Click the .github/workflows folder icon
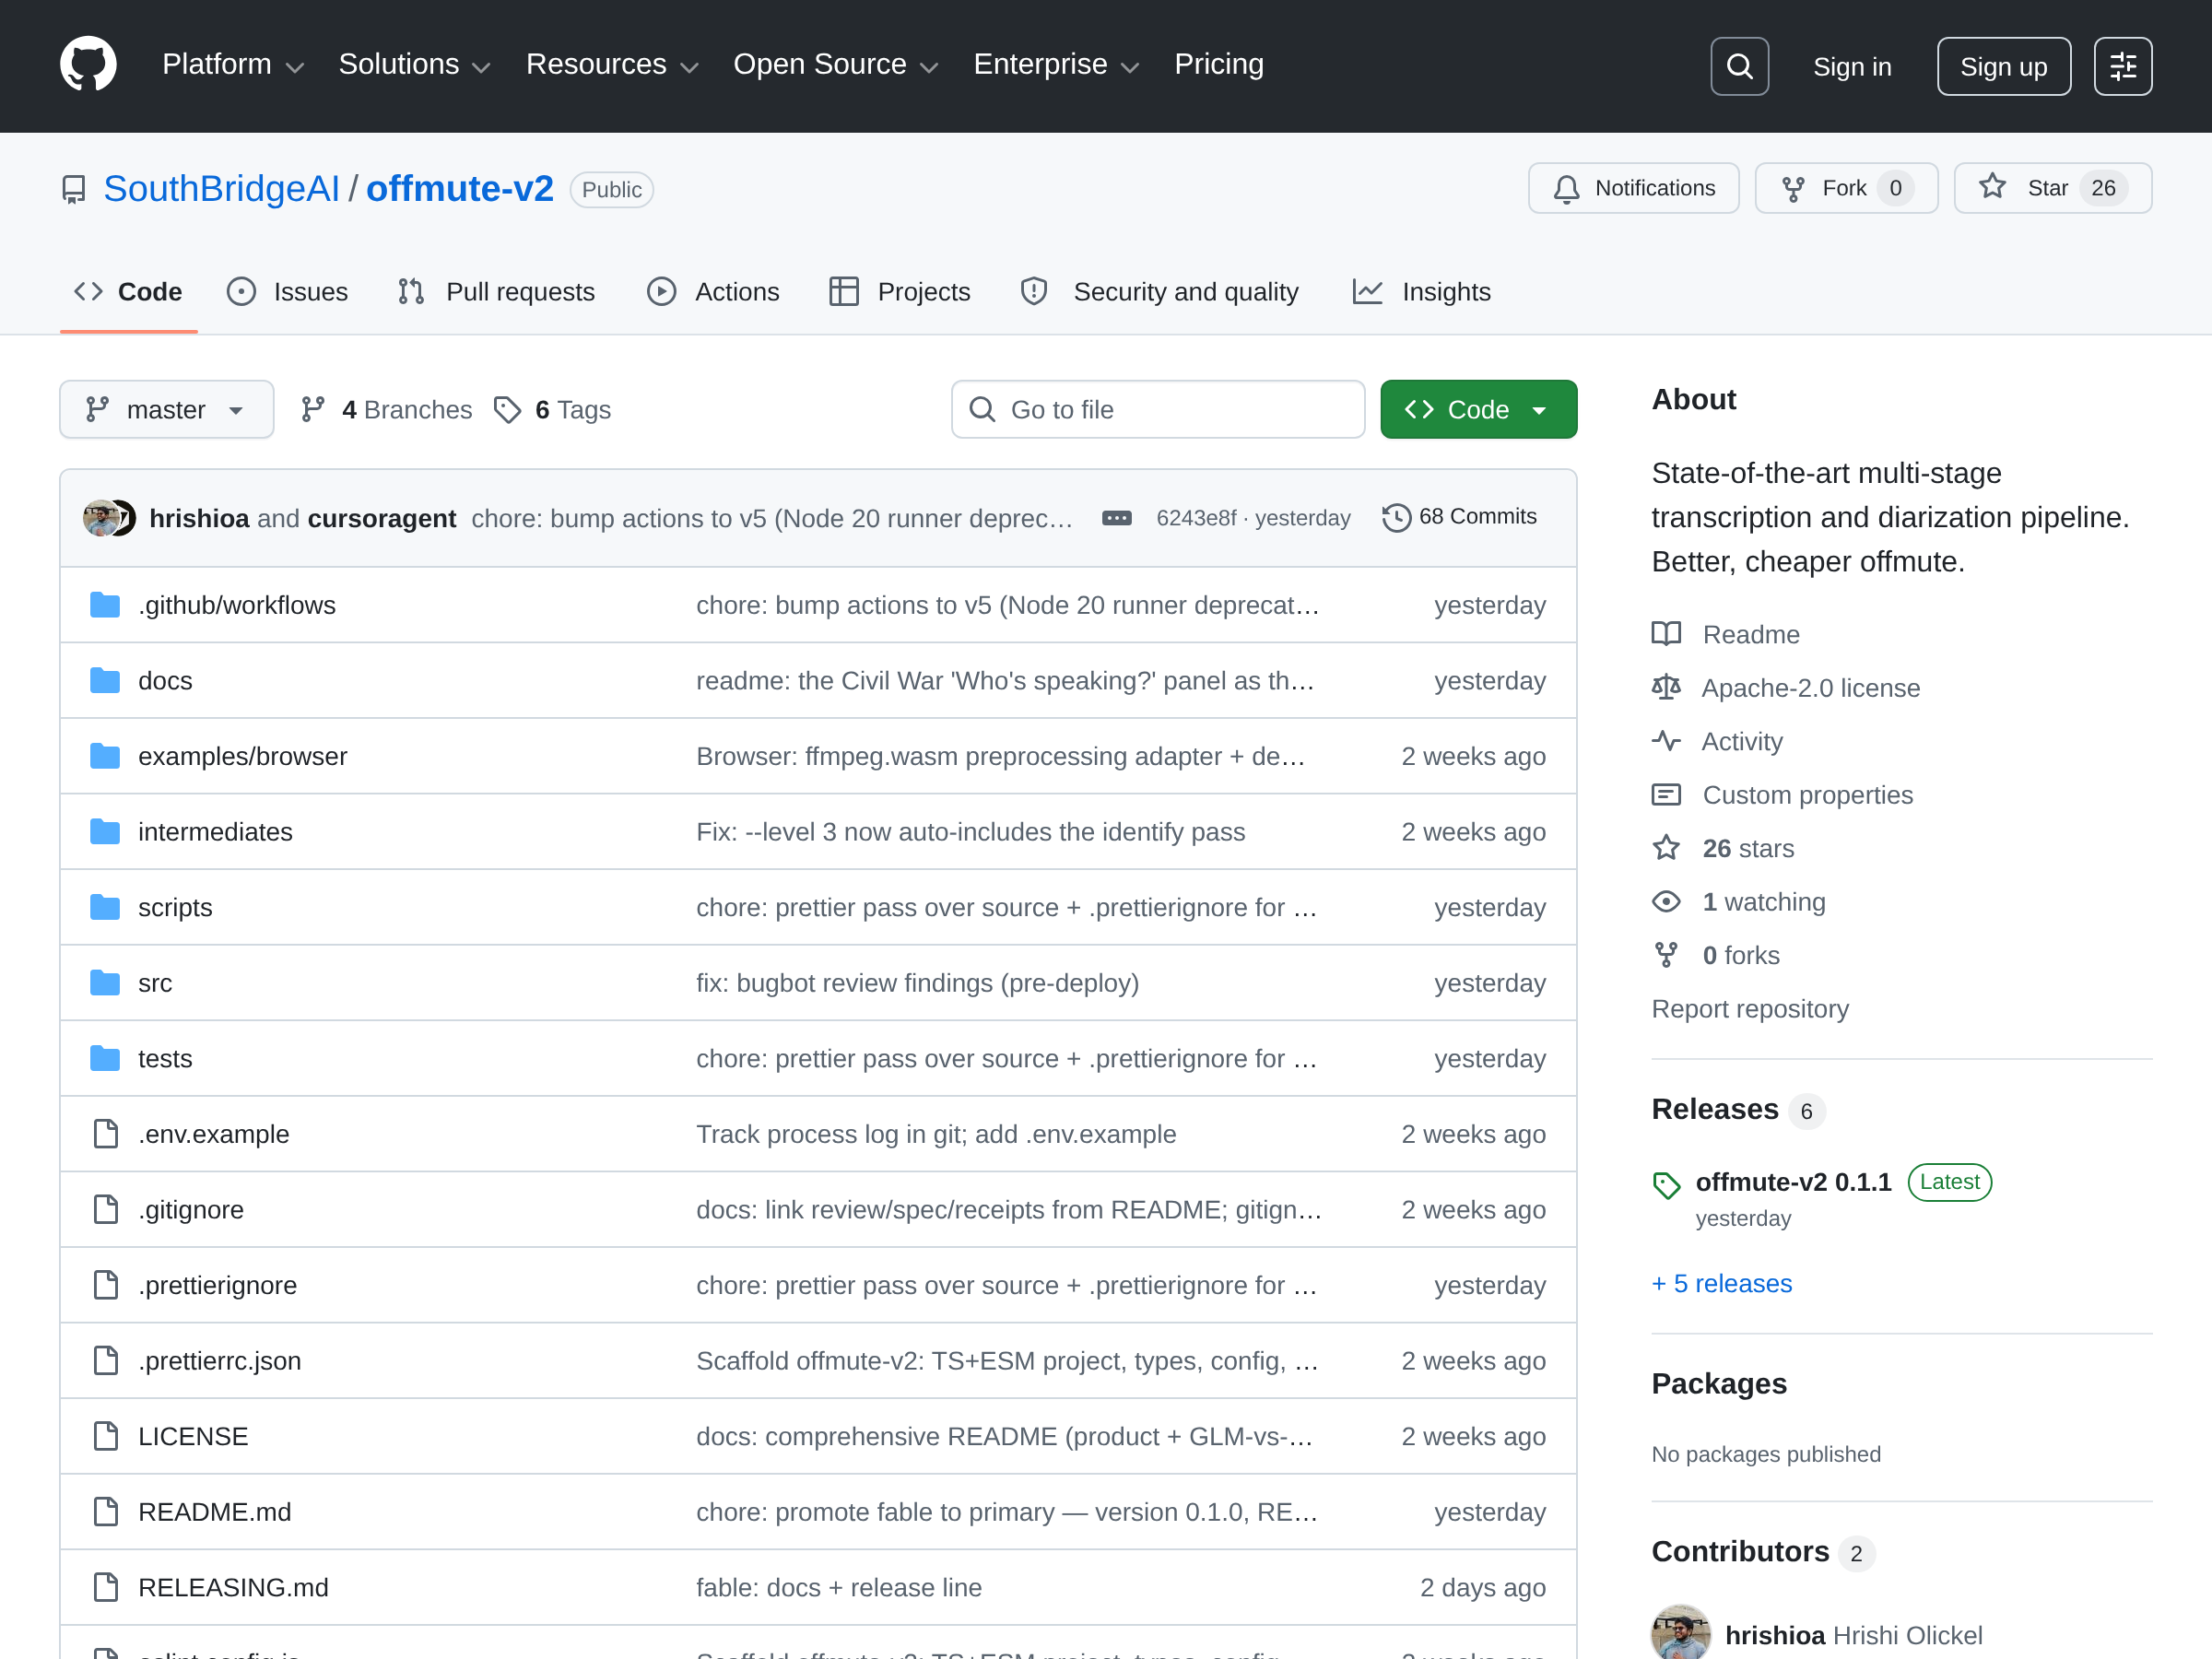The image size is (2212, 1659). 105,605
